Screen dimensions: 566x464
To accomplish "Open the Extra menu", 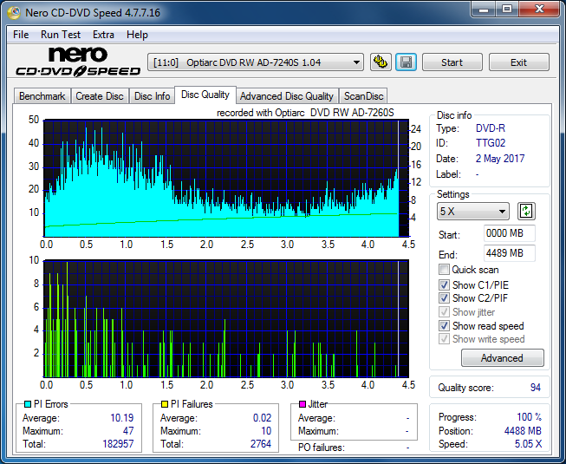I will pyautogui.click(x=103, y=35).
